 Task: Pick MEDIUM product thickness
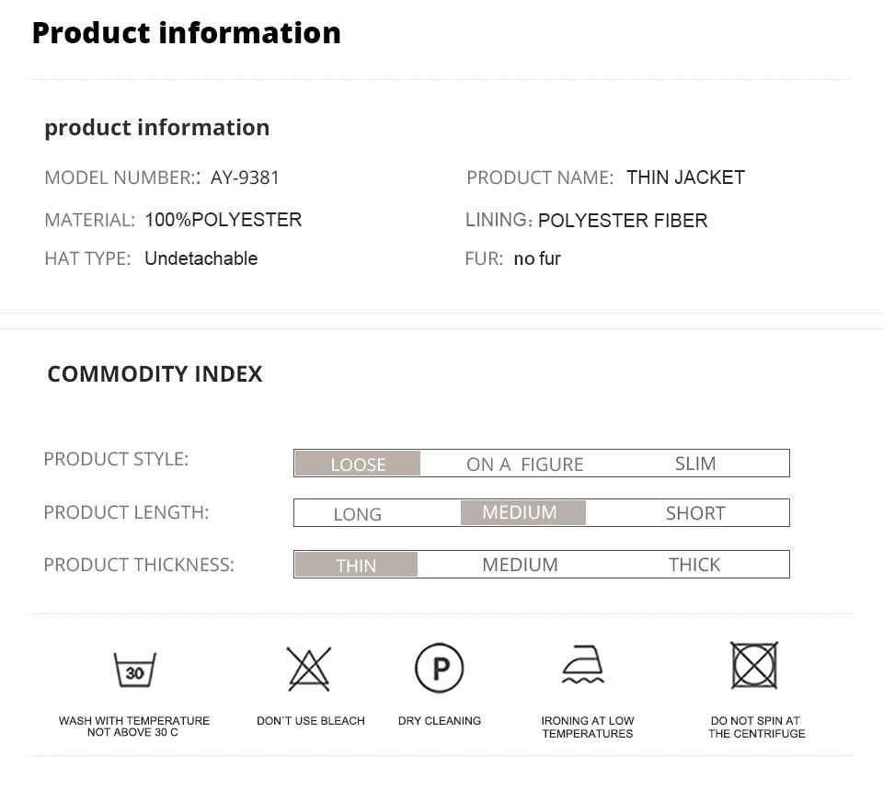tap(520, 564)
